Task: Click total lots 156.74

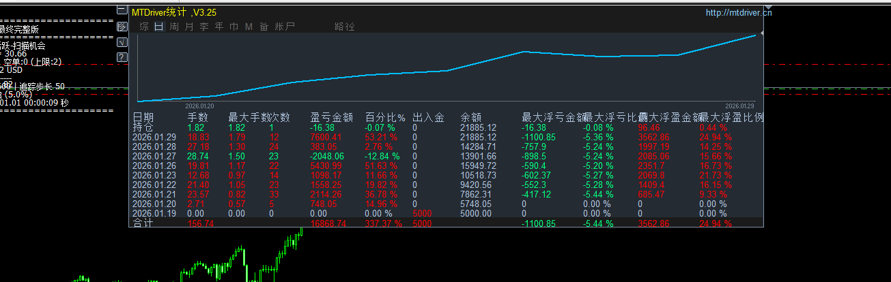Action: [x=201, y=223]
